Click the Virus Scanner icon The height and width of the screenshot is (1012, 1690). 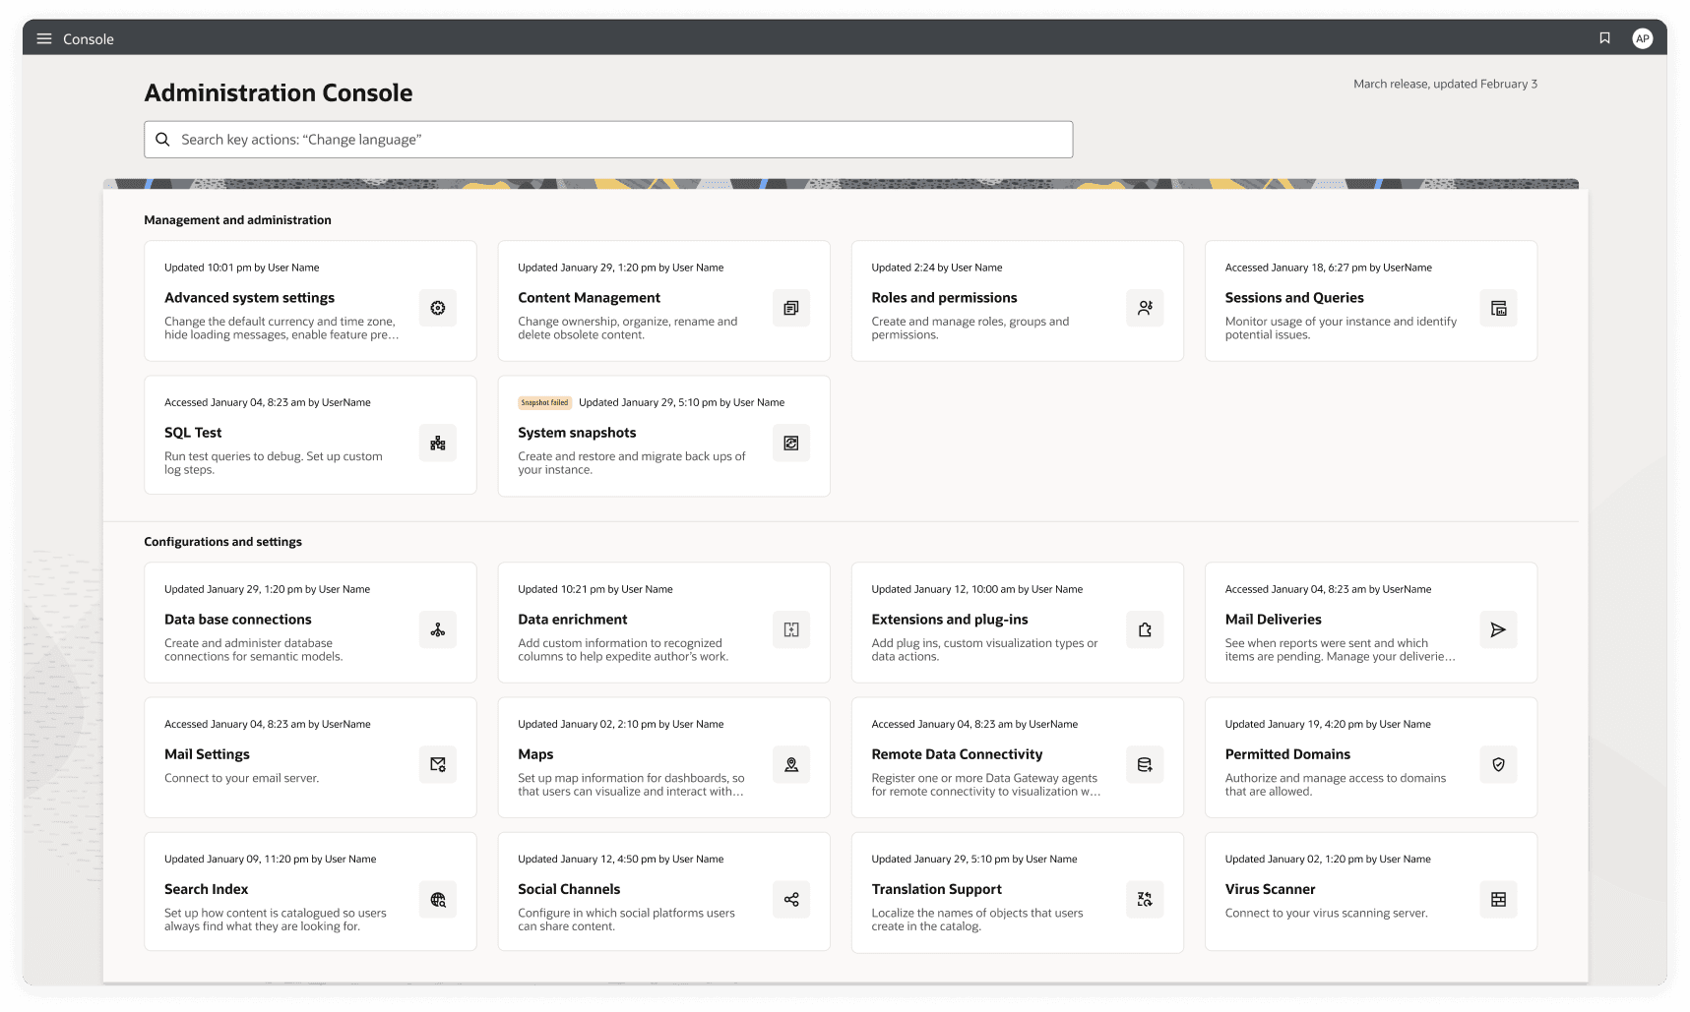click(x=1498, y=899)
